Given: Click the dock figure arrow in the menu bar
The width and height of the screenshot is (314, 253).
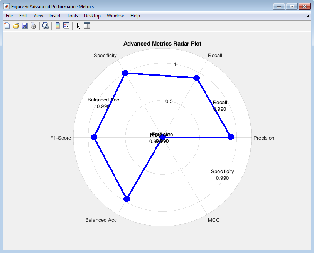Looking at the screenshot, I should [308, 16].
